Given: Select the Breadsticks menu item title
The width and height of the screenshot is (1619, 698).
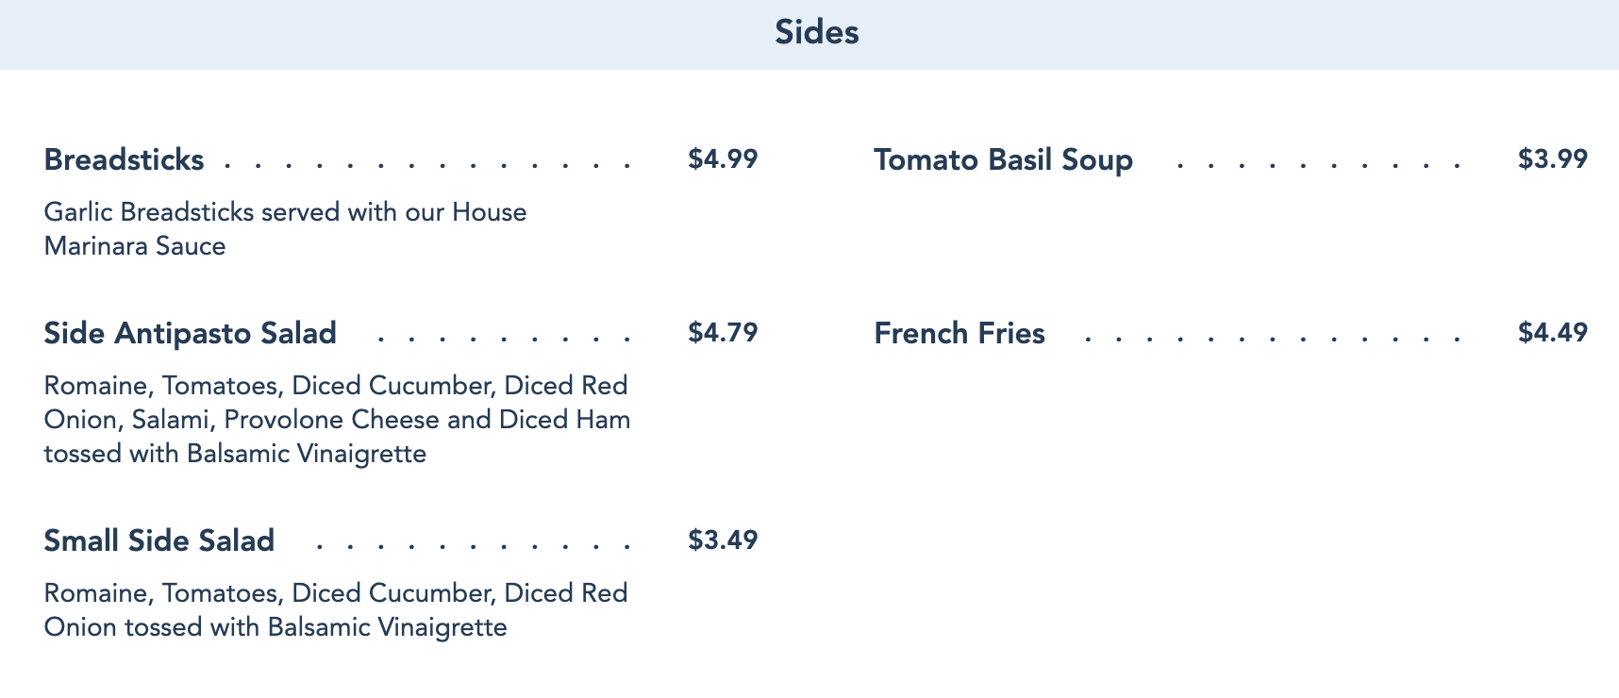Looking at the screenshot, I should 124,159.
